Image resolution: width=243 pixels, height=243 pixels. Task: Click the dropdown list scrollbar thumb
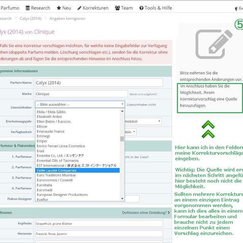tap(122, 139)
